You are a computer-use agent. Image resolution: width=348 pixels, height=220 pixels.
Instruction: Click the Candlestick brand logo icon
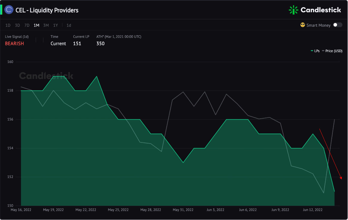[x=293, y=10]
